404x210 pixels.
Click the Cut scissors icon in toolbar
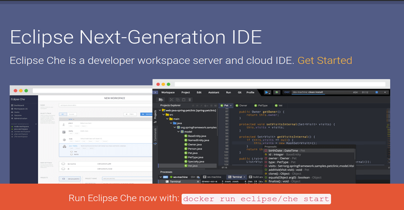click(171, 100)
